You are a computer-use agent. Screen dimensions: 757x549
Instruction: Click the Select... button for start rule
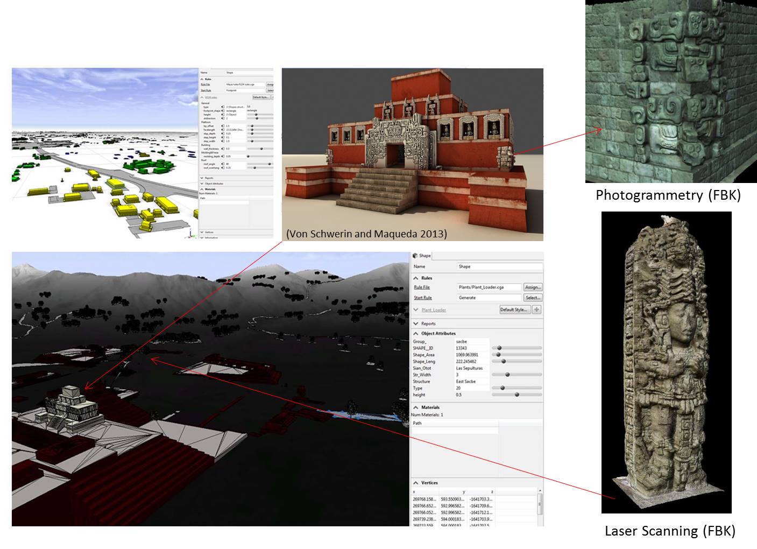[x=533, y=298]
